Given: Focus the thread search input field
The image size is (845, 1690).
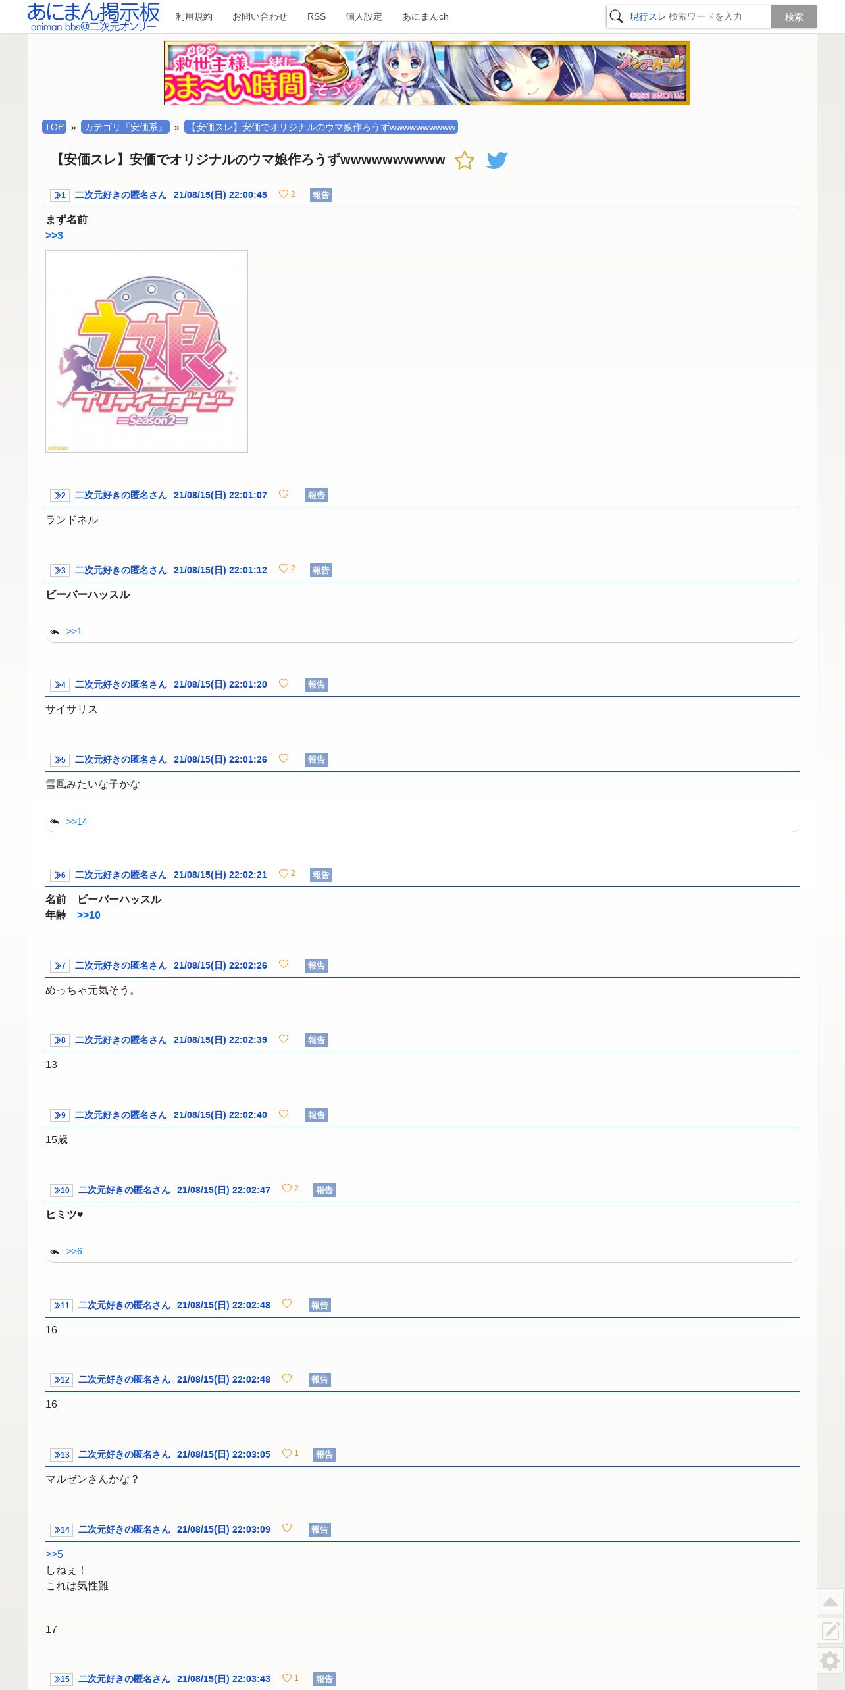Looking at the screenshot, I should (698, 17).
